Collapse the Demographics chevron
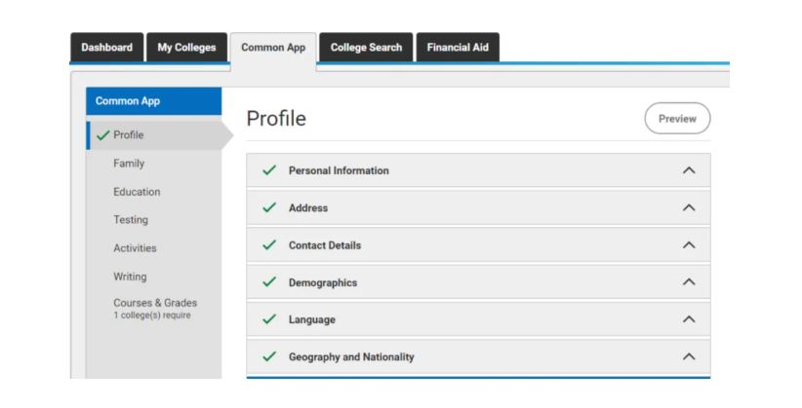 (689, 281)
